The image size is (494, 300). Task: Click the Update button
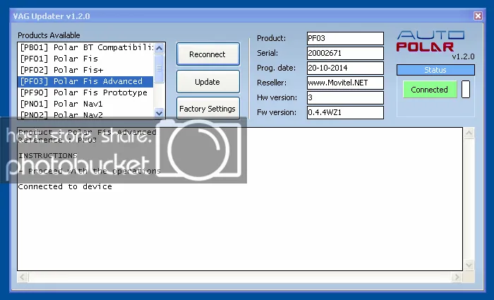coord(208,82)
